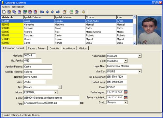Image resolution: width=163 pixels, height=118 pixels.
Task: Click the Tel. Emergencia field
Action: point(117,77)
